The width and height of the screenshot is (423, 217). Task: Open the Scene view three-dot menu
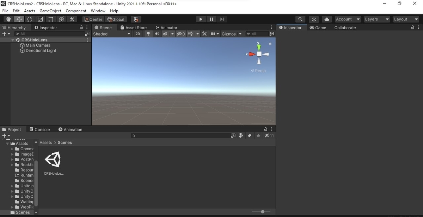coord(271,28)
